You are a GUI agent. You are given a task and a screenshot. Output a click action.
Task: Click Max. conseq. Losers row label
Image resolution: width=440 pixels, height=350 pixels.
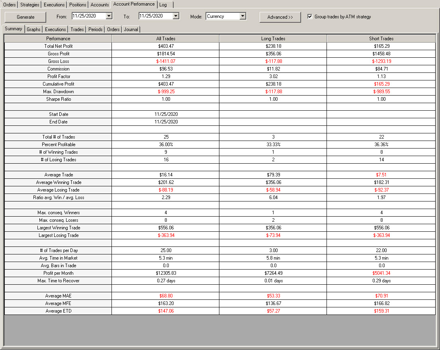59,220
